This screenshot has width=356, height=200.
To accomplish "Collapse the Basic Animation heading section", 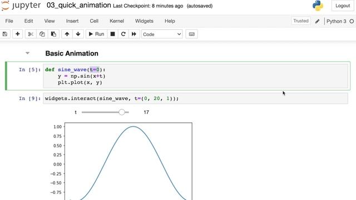I will click(27, 53).
